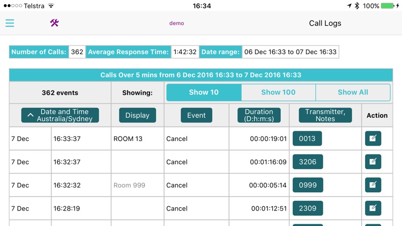Select the date range field 06 Dec 16:33 to 07 Dec 16:33
Image resolution: width=402 pixels, height=226 pixels.
click(x=290, y=52)
